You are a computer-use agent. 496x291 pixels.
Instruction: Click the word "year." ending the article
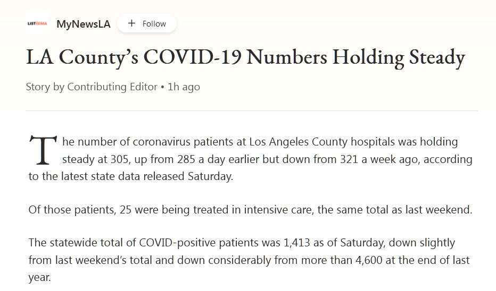tap(39, 277)
